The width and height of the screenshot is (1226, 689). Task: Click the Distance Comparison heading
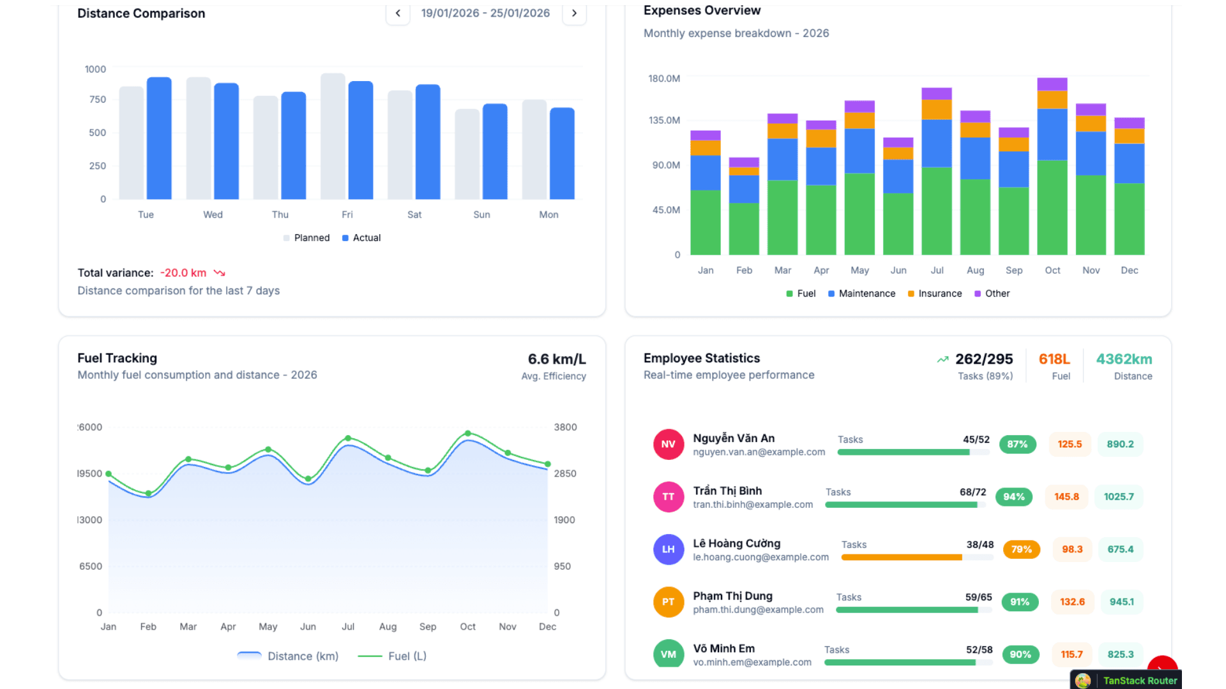point(141,13)
